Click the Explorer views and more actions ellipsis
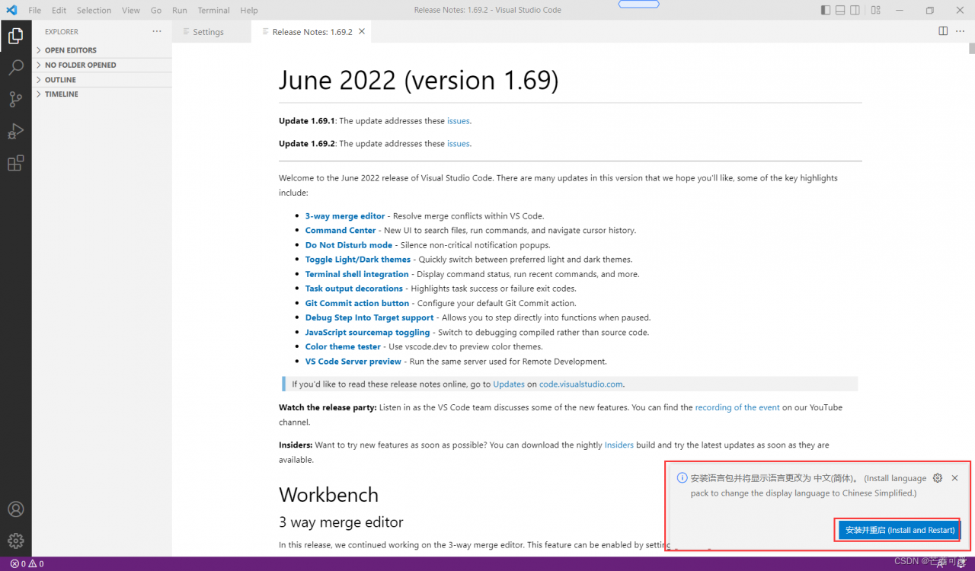This screenshot has width=975, height=571. 157,31
